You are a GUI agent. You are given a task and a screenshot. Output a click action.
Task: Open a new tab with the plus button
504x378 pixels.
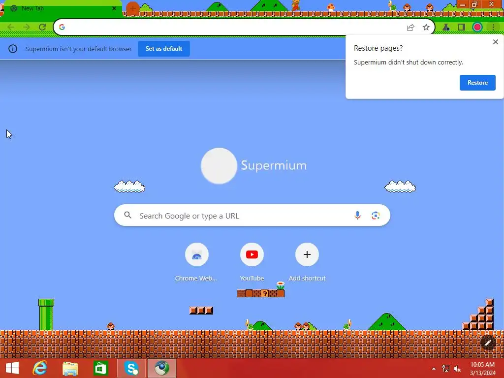(x=133, y=8)
